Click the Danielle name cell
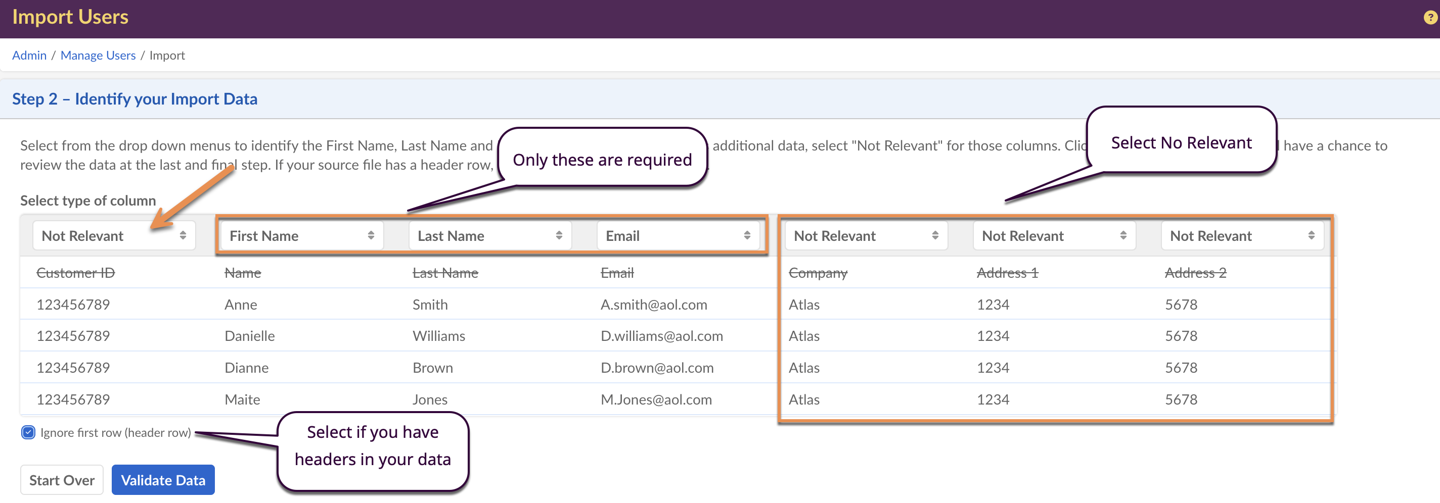Viewport: 1440px width, 503px height. [249, 336]
